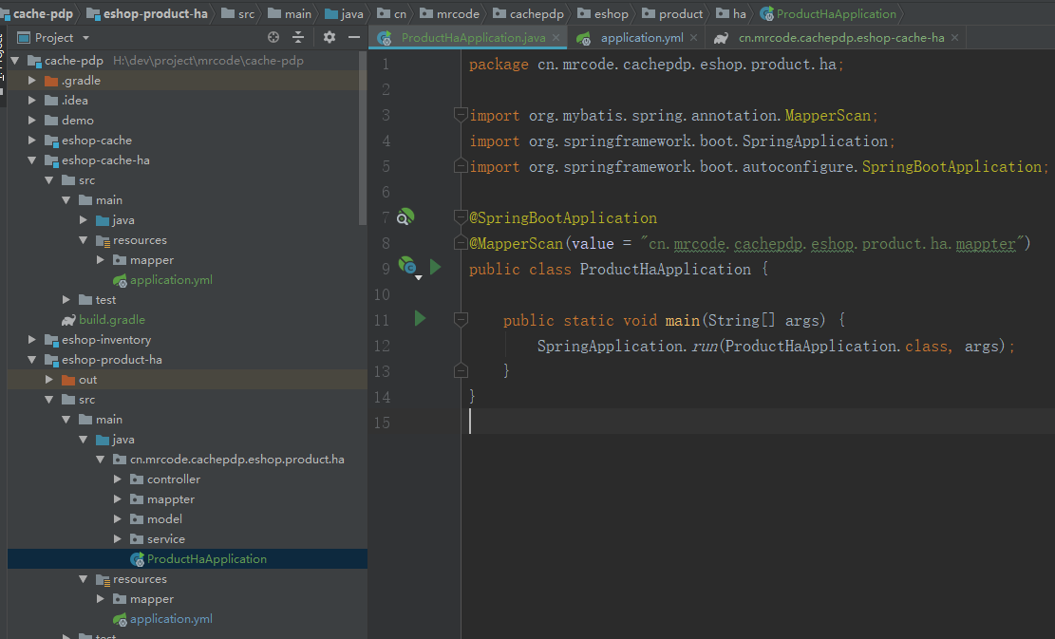Collapse the eshop-cache-ha module

tap(32, 160)
